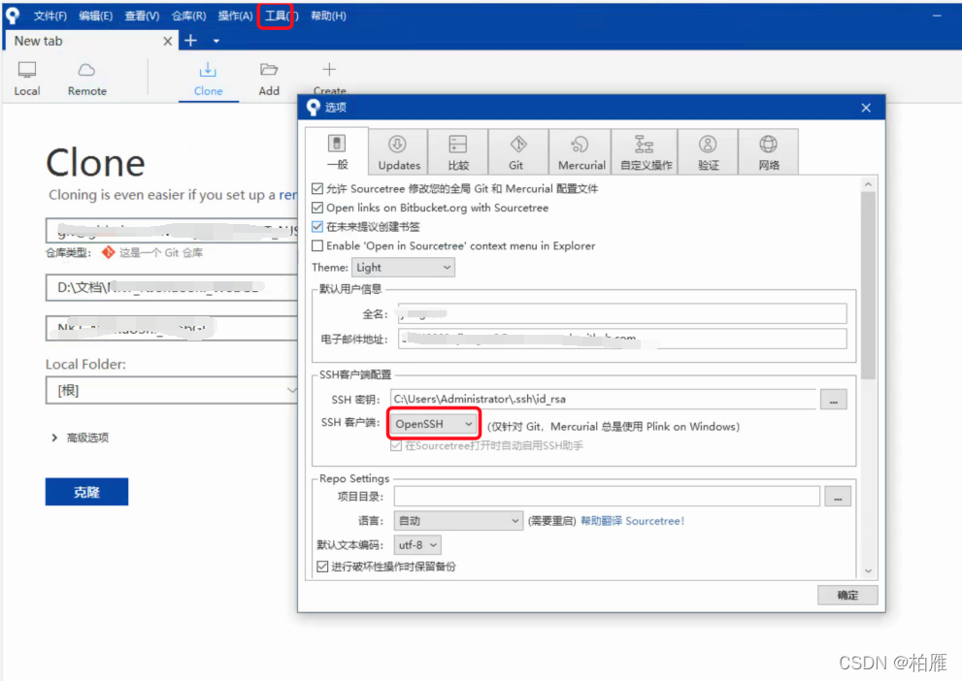The width and height of the screenshot is (962, 681).
Task: Close the New tab
Action: click(168, 41)
